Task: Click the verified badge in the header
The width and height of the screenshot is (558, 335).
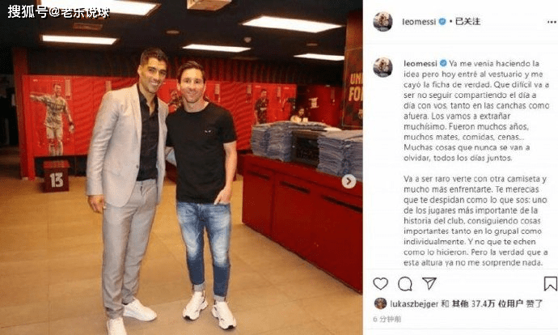Action: tap(442, 21)
